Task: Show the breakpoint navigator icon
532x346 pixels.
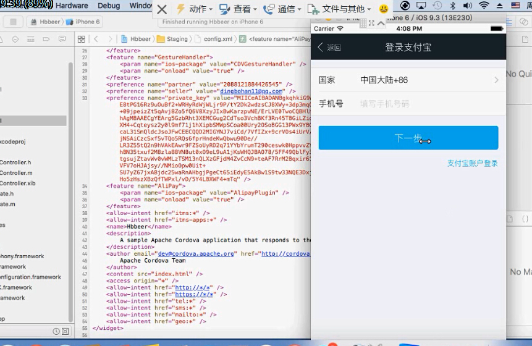Action: (x=46, y=39)
